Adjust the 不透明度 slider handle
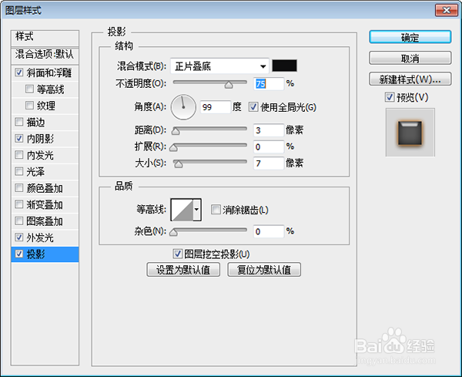The image size is (462, 377). [x=229, y=85]
